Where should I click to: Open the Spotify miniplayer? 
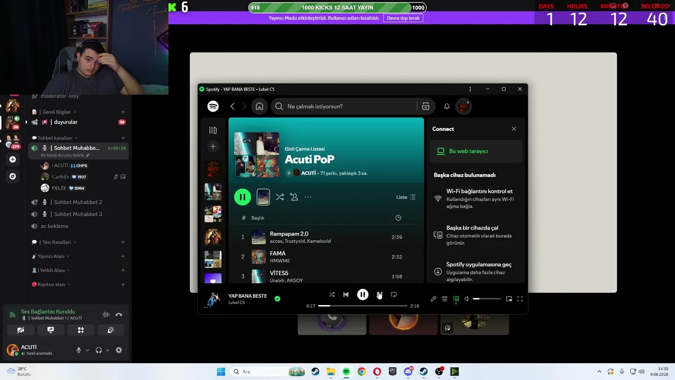click(x=509, y=299)
